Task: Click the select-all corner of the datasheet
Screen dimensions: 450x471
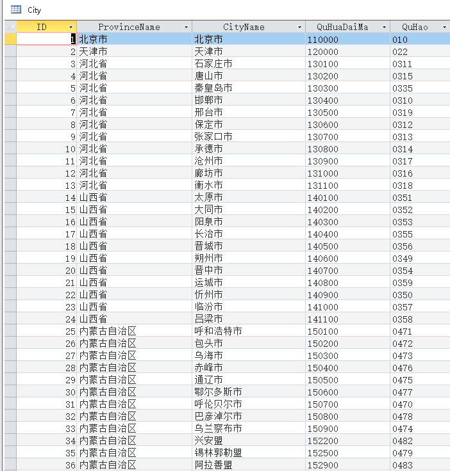Action: tap(10, 27)
